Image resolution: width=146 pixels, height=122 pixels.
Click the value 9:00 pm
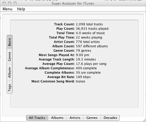[83, 55]
